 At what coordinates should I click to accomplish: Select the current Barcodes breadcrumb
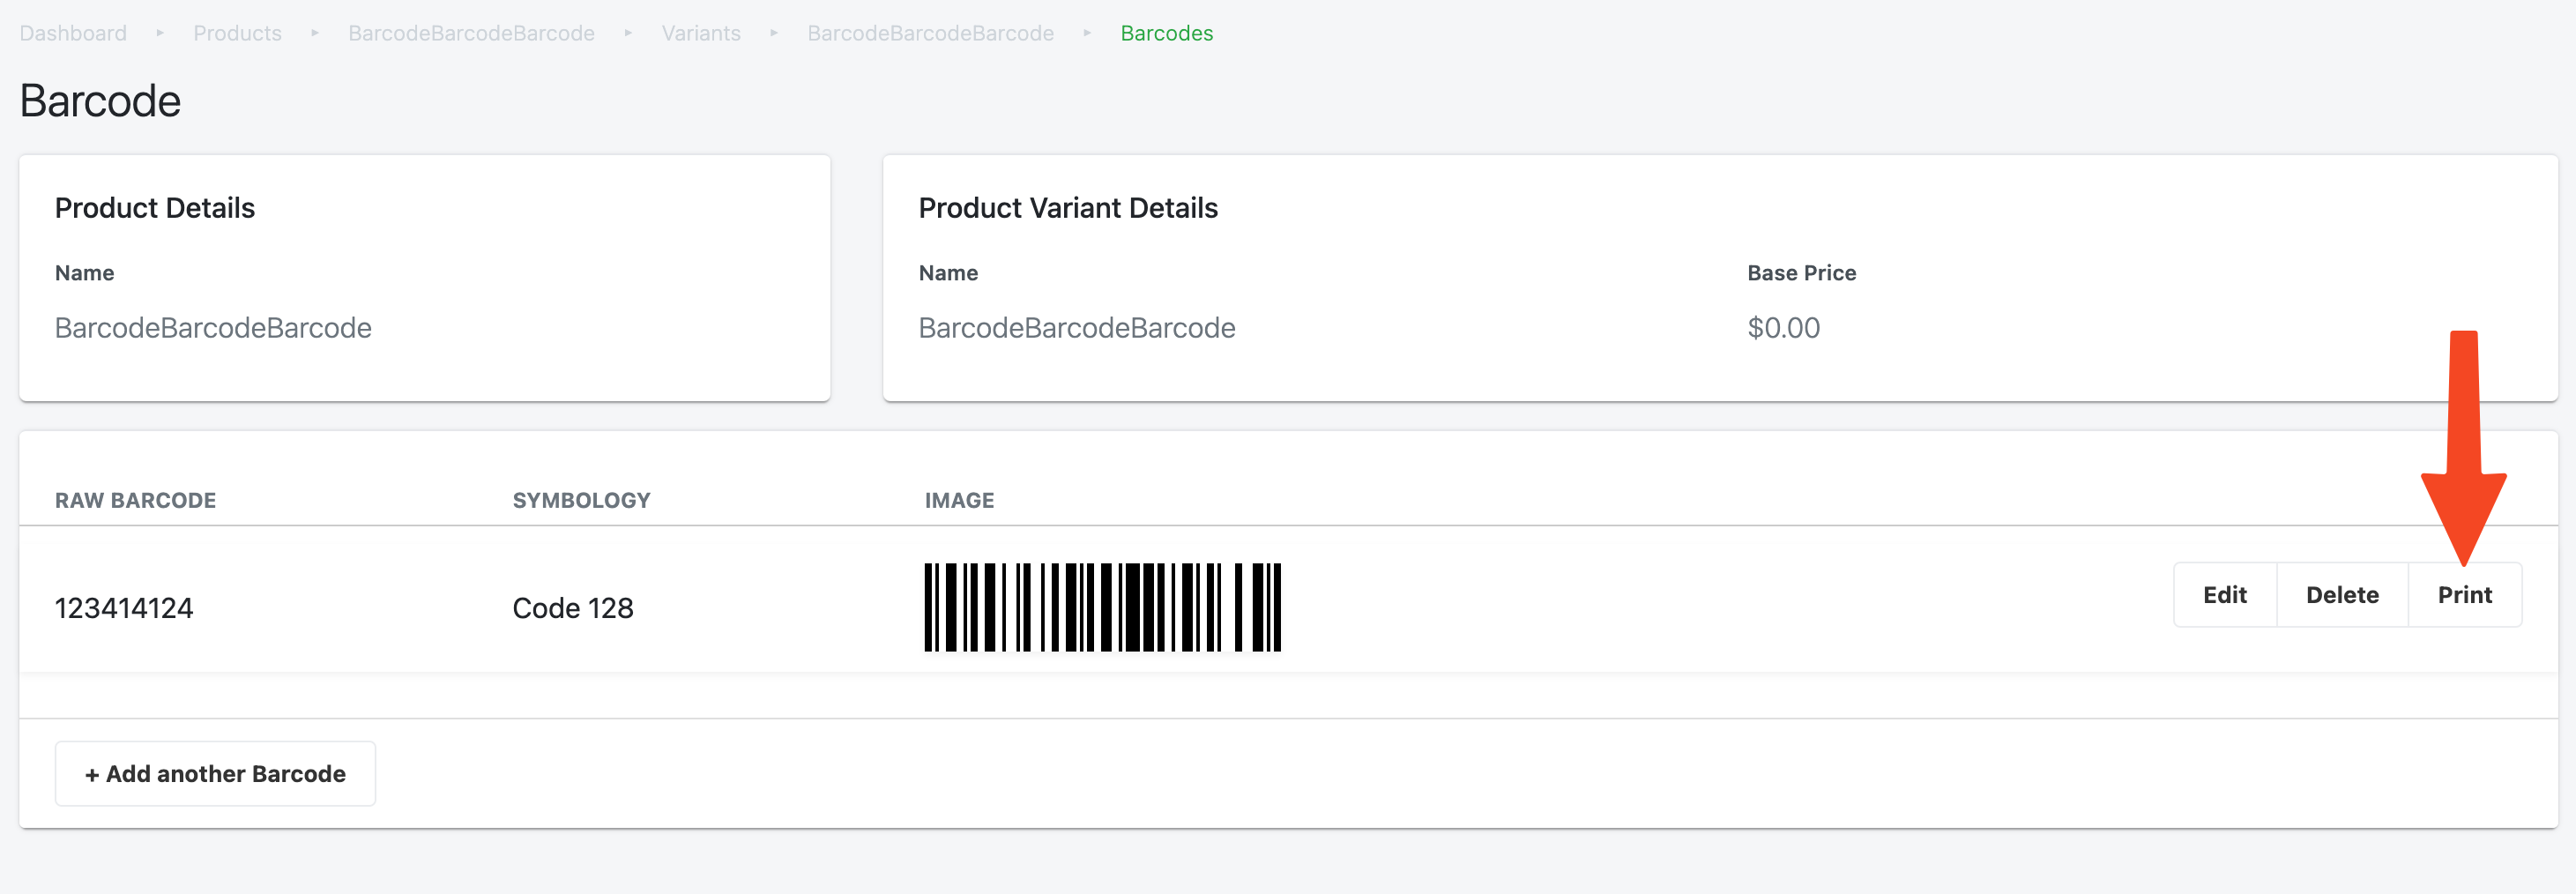(1166, 33)
